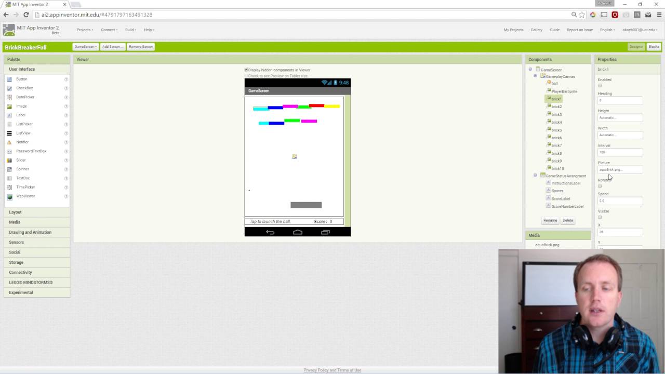The width and height of the screenshot is (665, 374).
Task: Delete the selected component
Action: pos(568,220)
